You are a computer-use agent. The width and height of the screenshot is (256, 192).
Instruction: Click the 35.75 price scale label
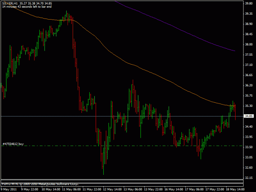click(249, 96)
